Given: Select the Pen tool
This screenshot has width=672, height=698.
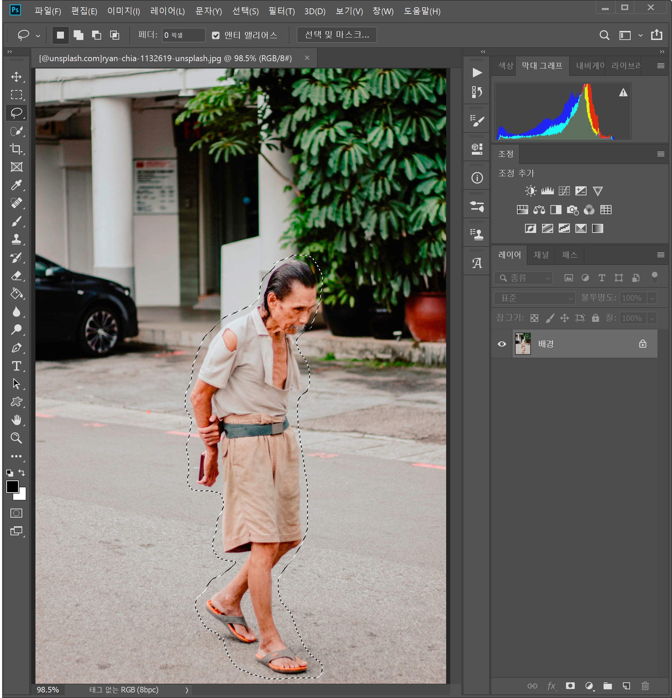Looking at the screenshot, I should 16,348.
